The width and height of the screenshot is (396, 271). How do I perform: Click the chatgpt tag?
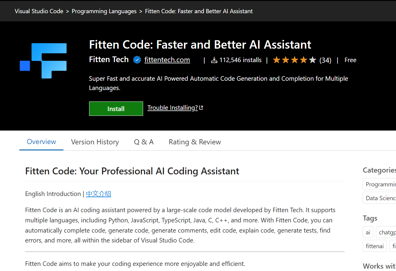(x=386, y=232)
